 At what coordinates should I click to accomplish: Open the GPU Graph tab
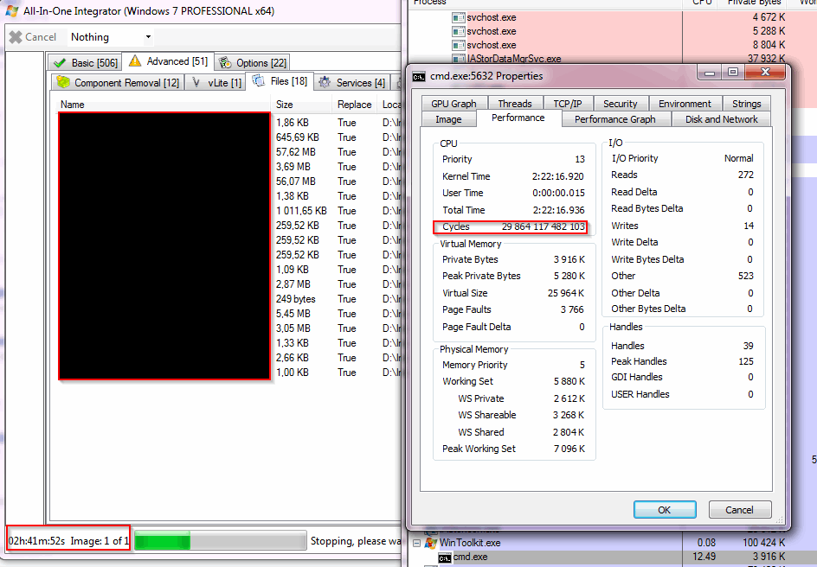[x=454, y=104]
